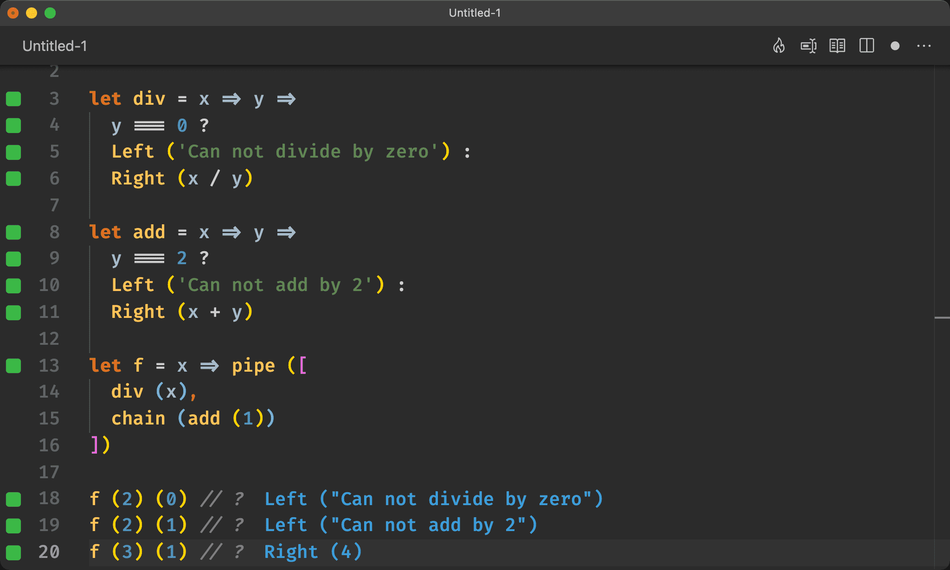Click the green coverage marker on line 11

coord(13,312)
